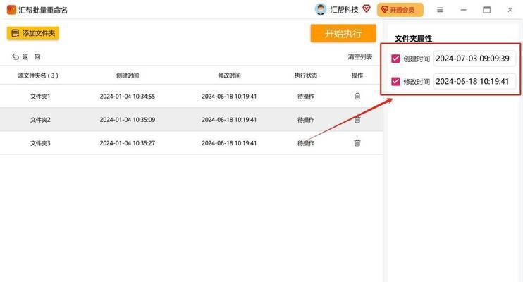Image resolution: width=523 pixels, height=282 pixels.
Task: Click the 执行状态 column header
Action: pyautogui.click(x=305, y=75)
